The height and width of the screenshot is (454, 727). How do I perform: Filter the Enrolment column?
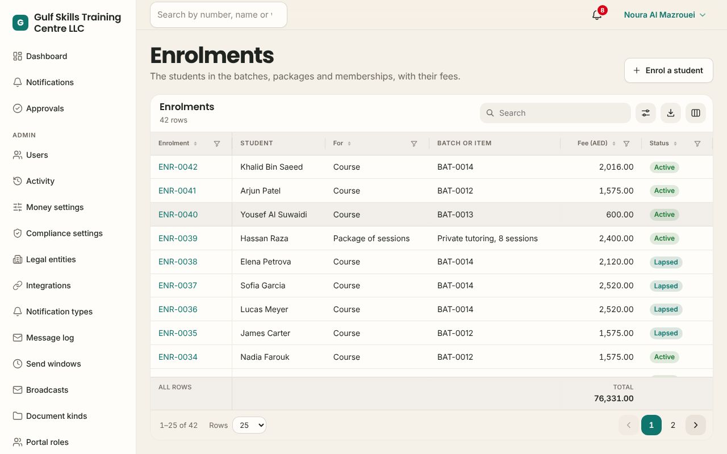(x=217, y=144)
